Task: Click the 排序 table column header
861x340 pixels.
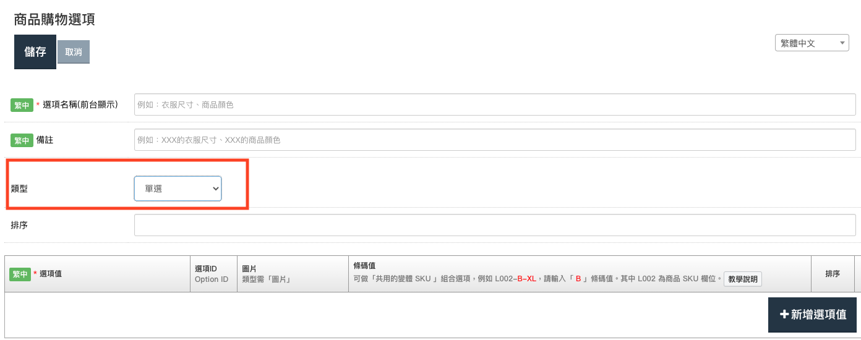Action: tap(833, 274)
